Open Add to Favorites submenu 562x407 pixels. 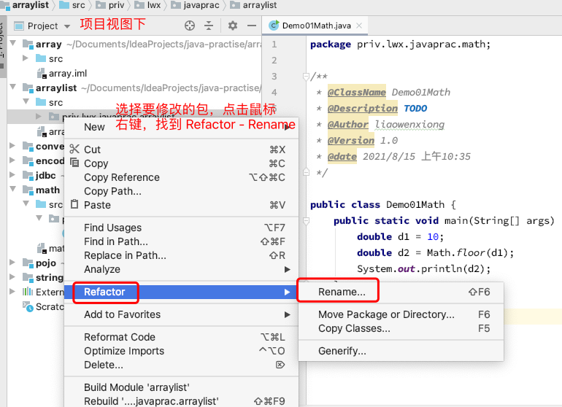(x=181, y=314)
